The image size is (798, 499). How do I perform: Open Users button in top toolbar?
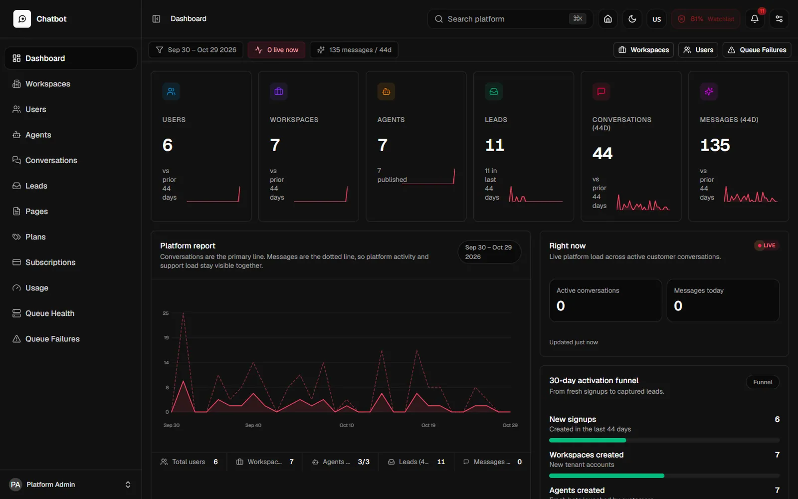tap(698, 50)
